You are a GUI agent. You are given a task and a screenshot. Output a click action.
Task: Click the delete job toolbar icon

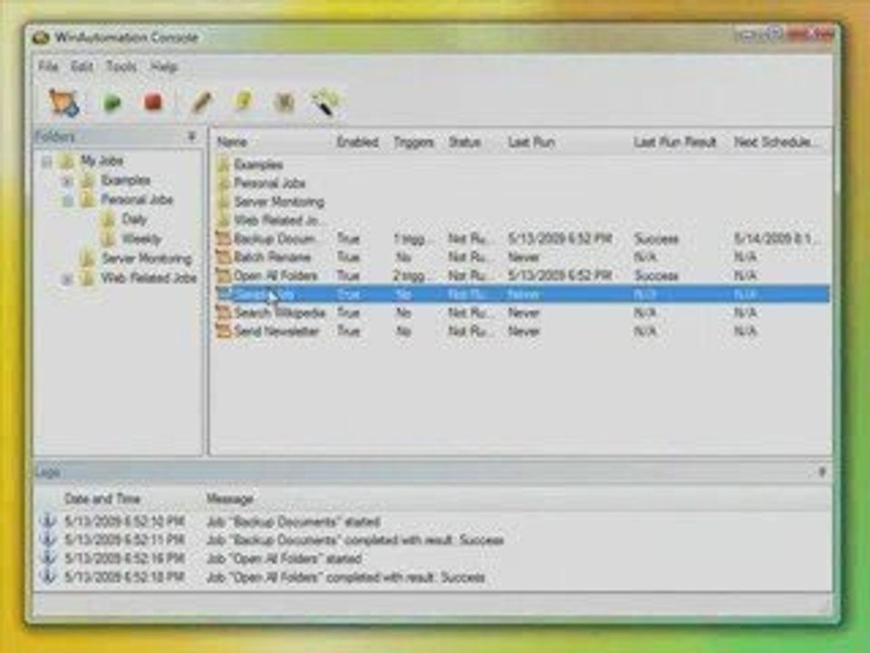(284, 102)
